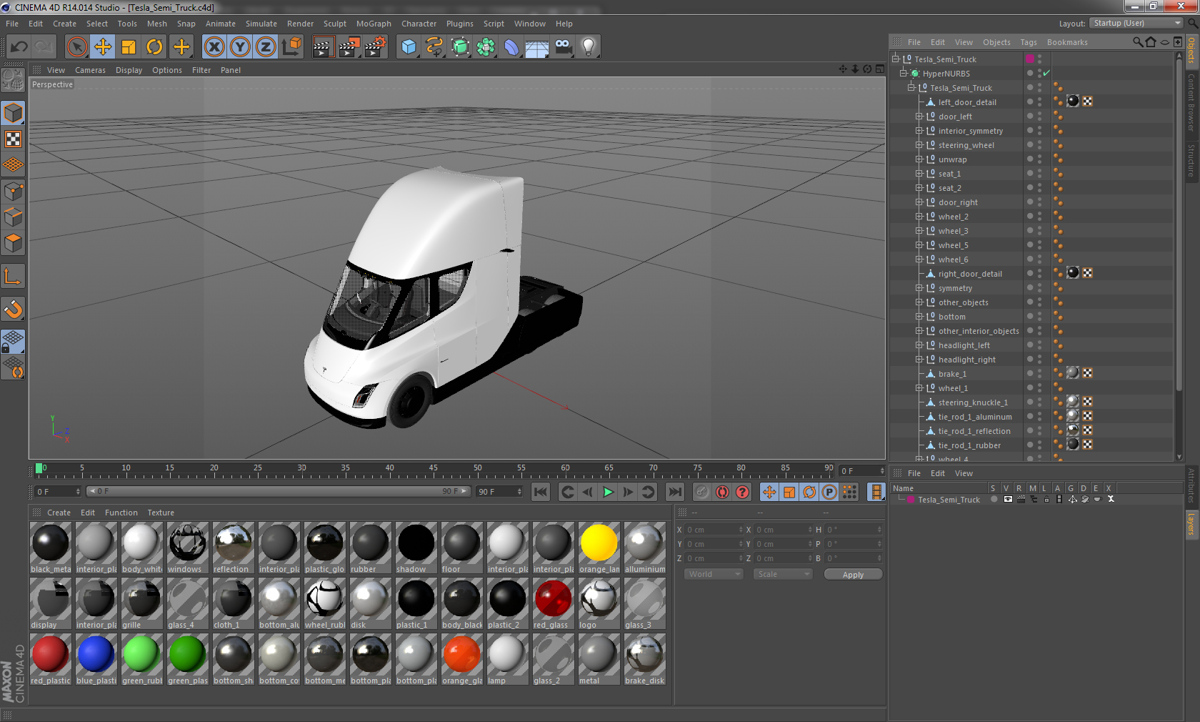
Task: Expand the wheel_2 object
Action: tap(919, 217)
